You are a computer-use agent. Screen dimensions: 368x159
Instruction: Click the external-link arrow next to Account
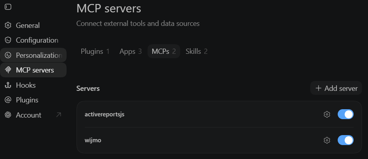pos(59,115)
